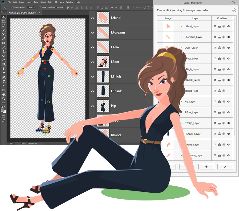The height and width of the screenshot is (211, 239).
Task: Open the File menu
Action: click(9, 2)
